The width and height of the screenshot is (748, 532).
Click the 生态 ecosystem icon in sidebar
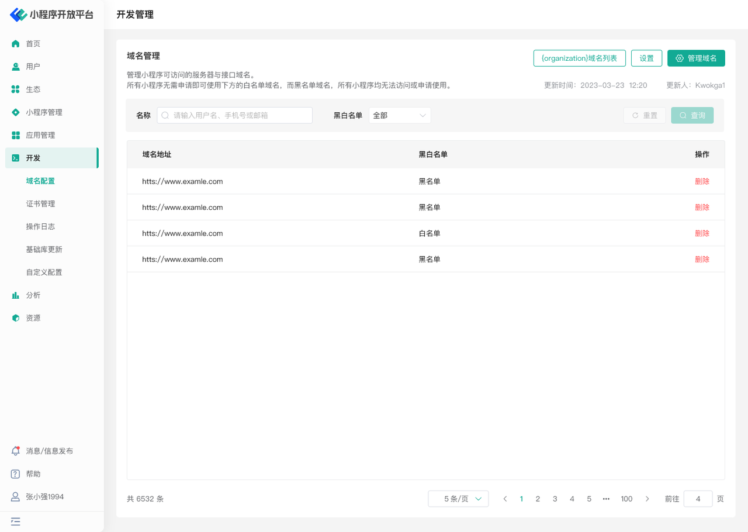[16, 89]
